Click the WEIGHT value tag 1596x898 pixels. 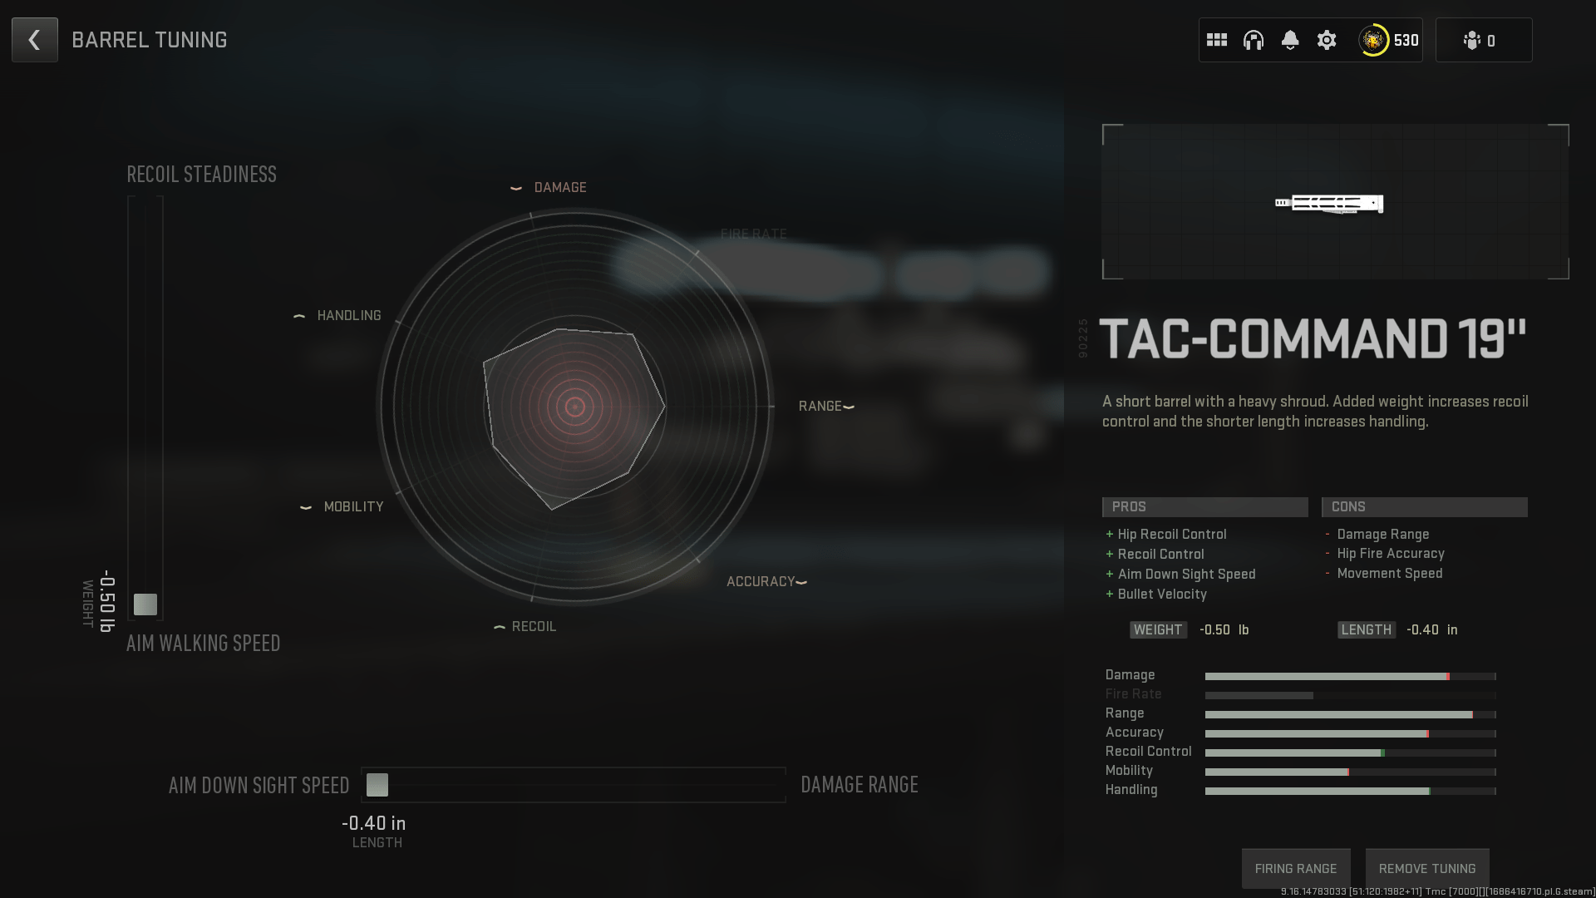1158,629
